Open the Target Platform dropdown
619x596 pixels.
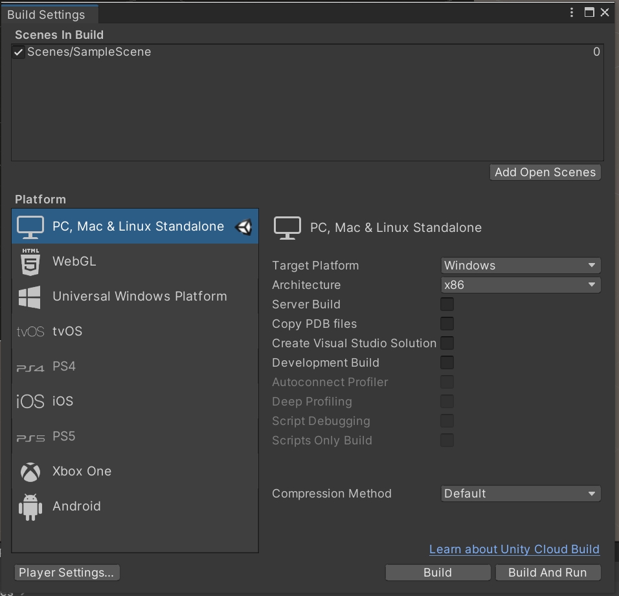point(521,266)
